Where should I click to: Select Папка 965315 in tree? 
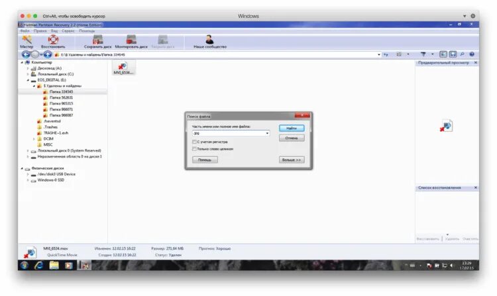point(61,103)
